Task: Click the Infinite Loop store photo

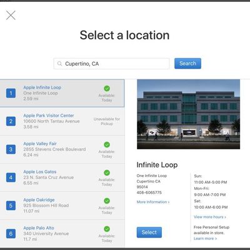Action: coord(188,114)
